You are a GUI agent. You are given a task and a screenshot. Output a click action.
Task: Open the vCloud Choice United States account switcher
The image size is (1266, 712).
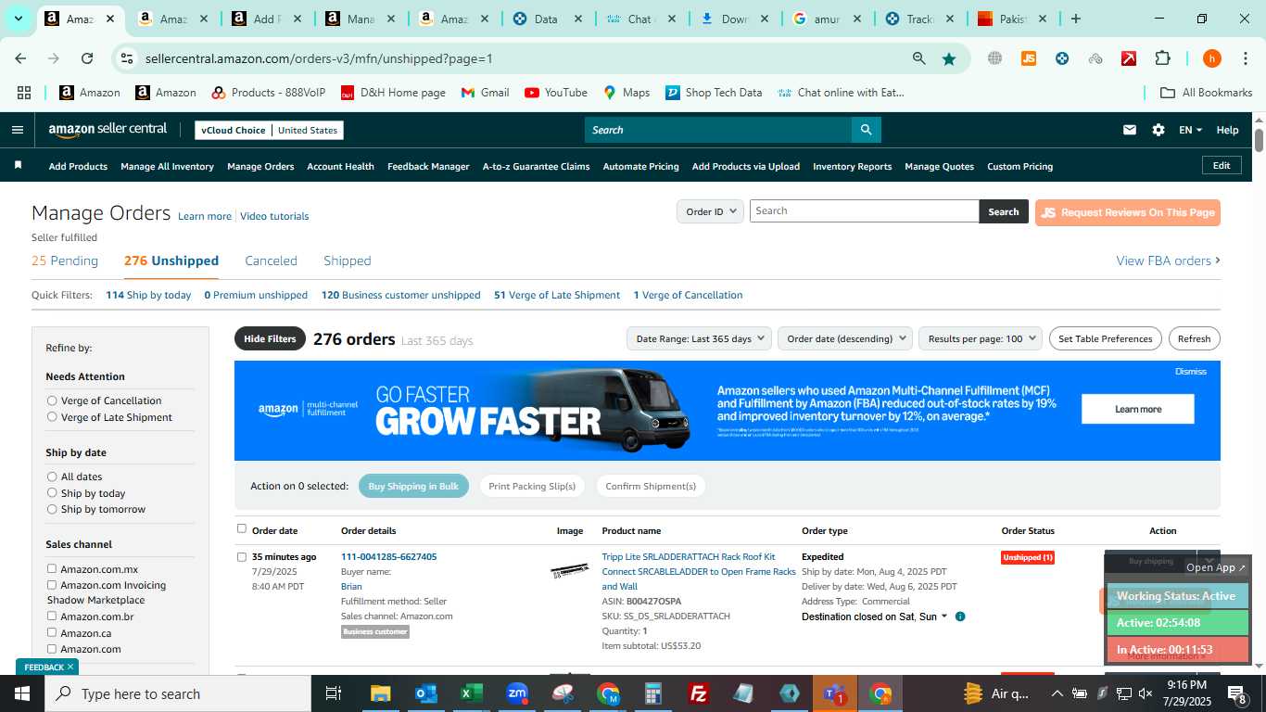tap(269, 130)
